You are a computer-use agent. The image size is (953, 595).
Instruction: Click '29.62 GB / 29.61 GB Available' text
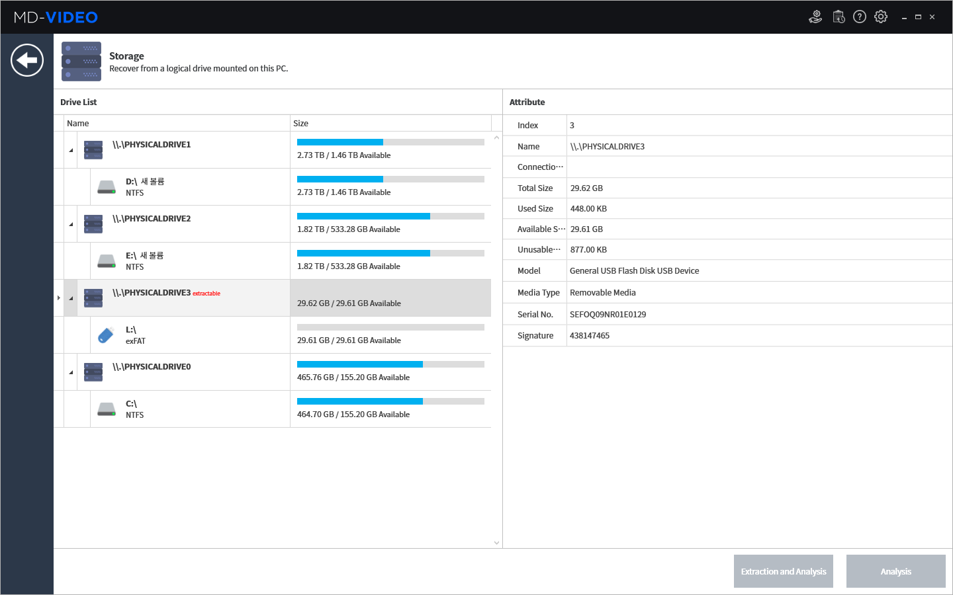(x=349, y=303)
